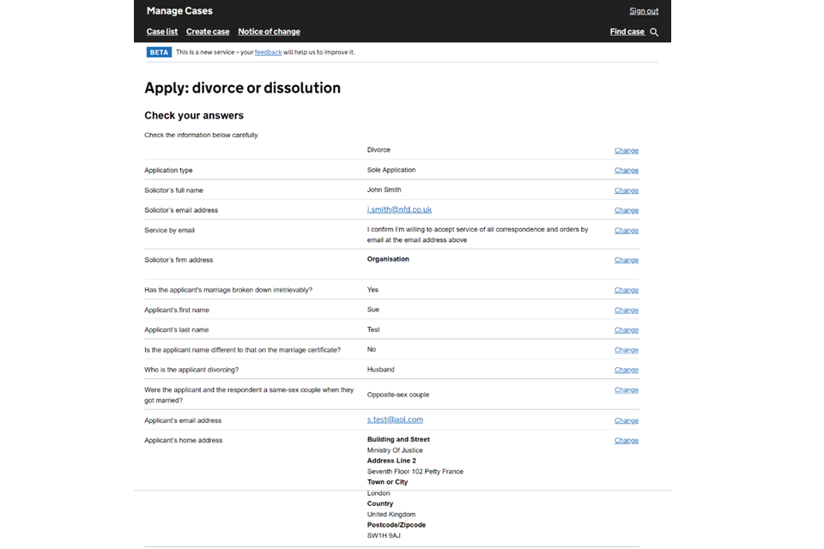Change who the applicant is divorcing
The width and height of the screenshot is (824, 549).
[626, 370]
